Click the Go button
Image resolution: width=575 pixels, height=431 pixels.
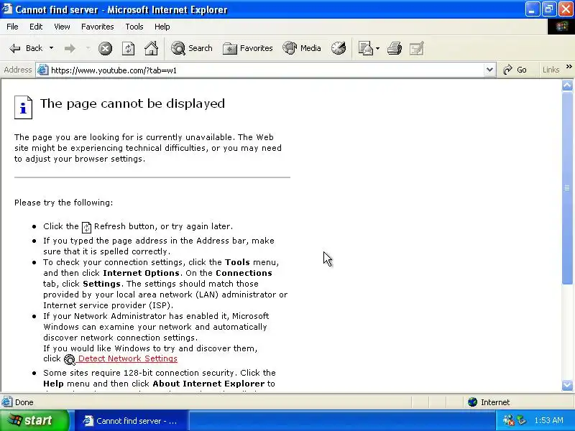(x=515, y=70)
